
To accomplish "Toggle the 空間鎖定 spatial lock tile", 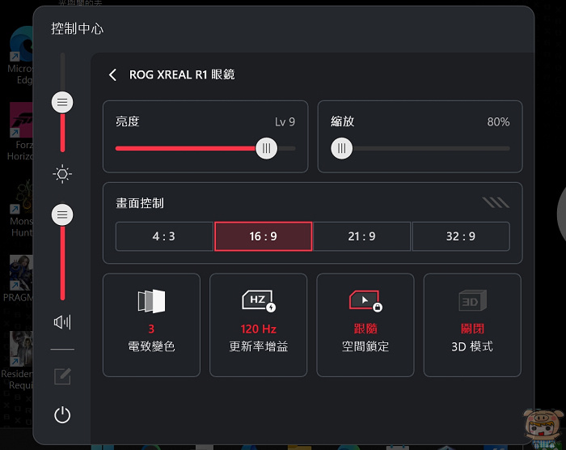I will [365, 325].
